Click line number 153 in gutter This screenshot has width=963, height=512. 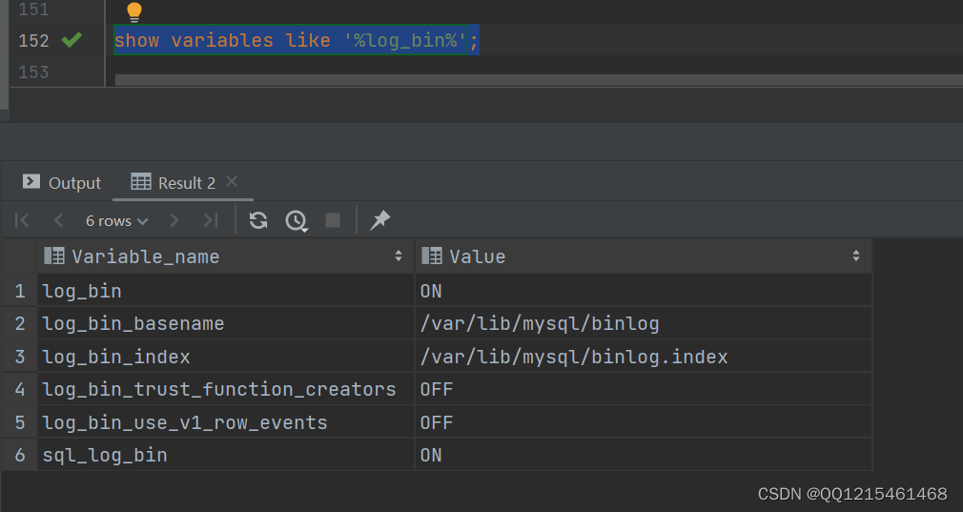[x=33, y=72]
